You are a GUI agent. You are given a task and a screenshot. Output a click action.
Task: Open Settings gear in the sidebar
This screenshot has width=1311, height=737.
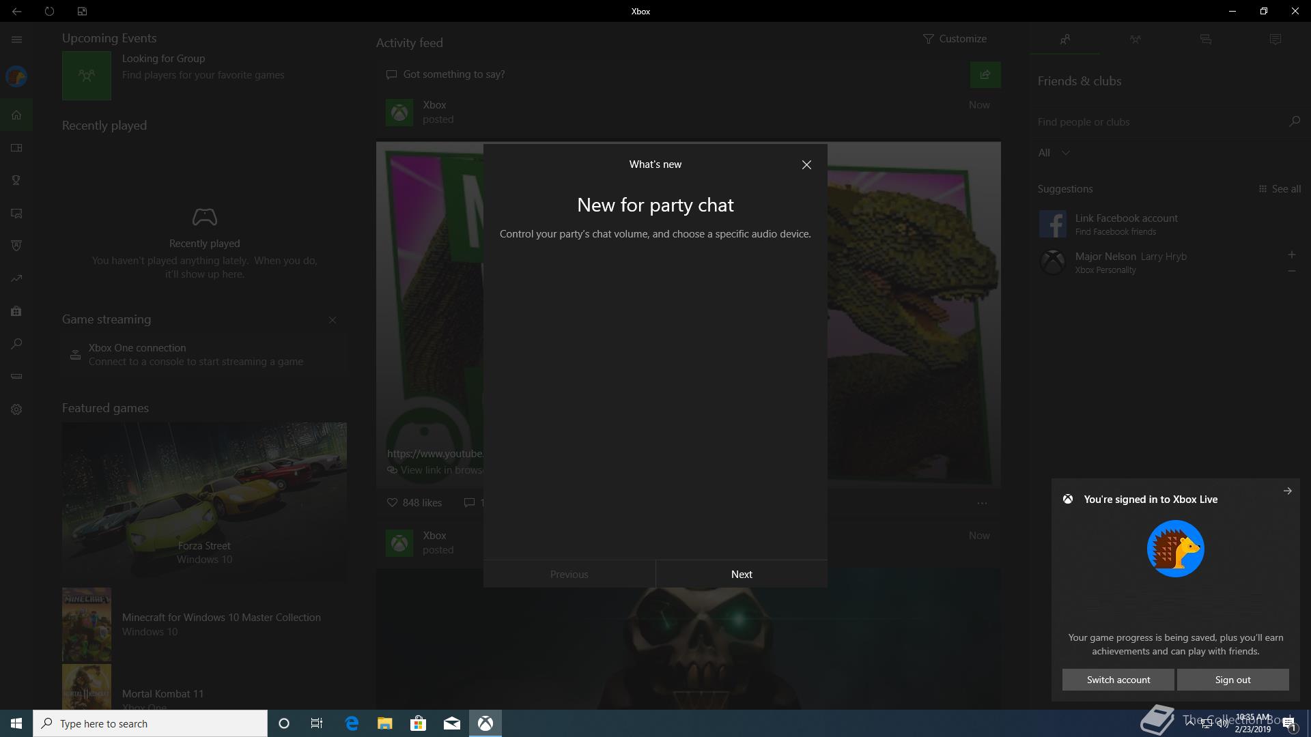pos(16,409)
